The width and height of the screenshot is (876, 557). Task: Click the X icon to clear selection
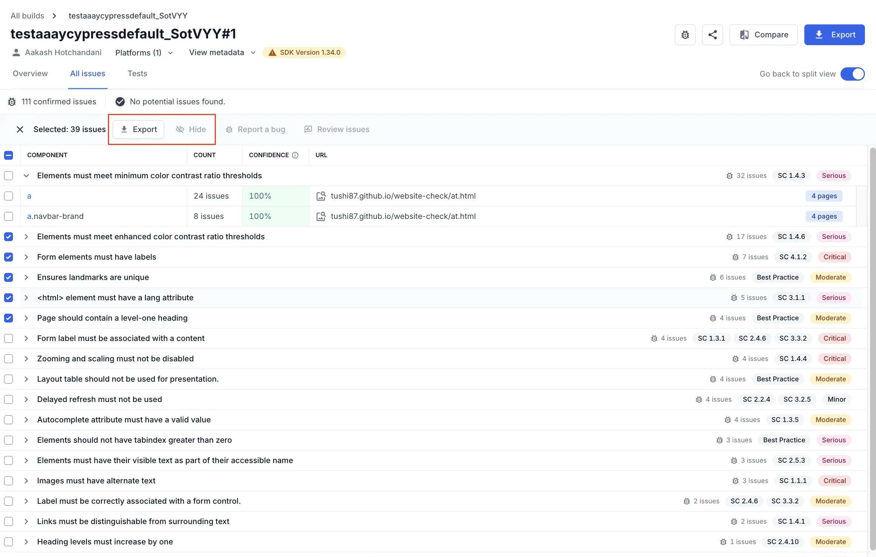pos(20,129)
